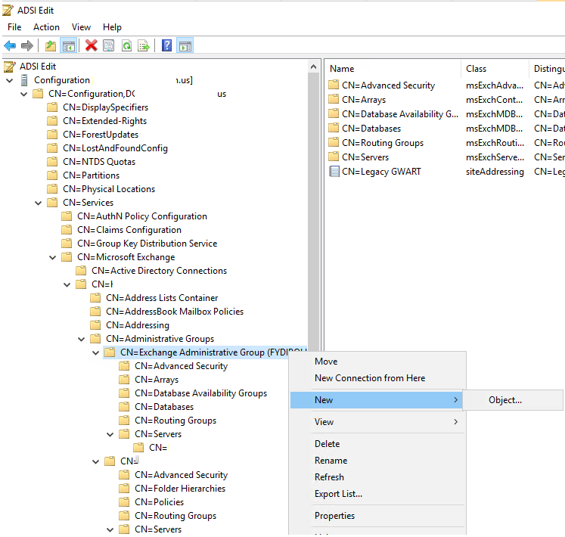The width and height of the screenshot is (565, 537).
Task: Open the View menu in menu bar
Action: pos(81,27)
